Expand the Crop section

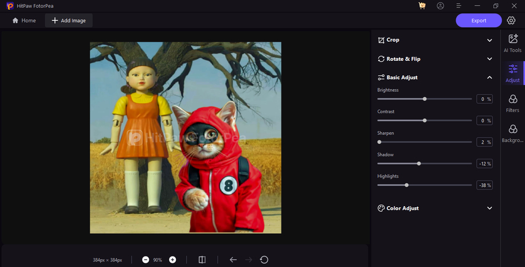[489, 40]
